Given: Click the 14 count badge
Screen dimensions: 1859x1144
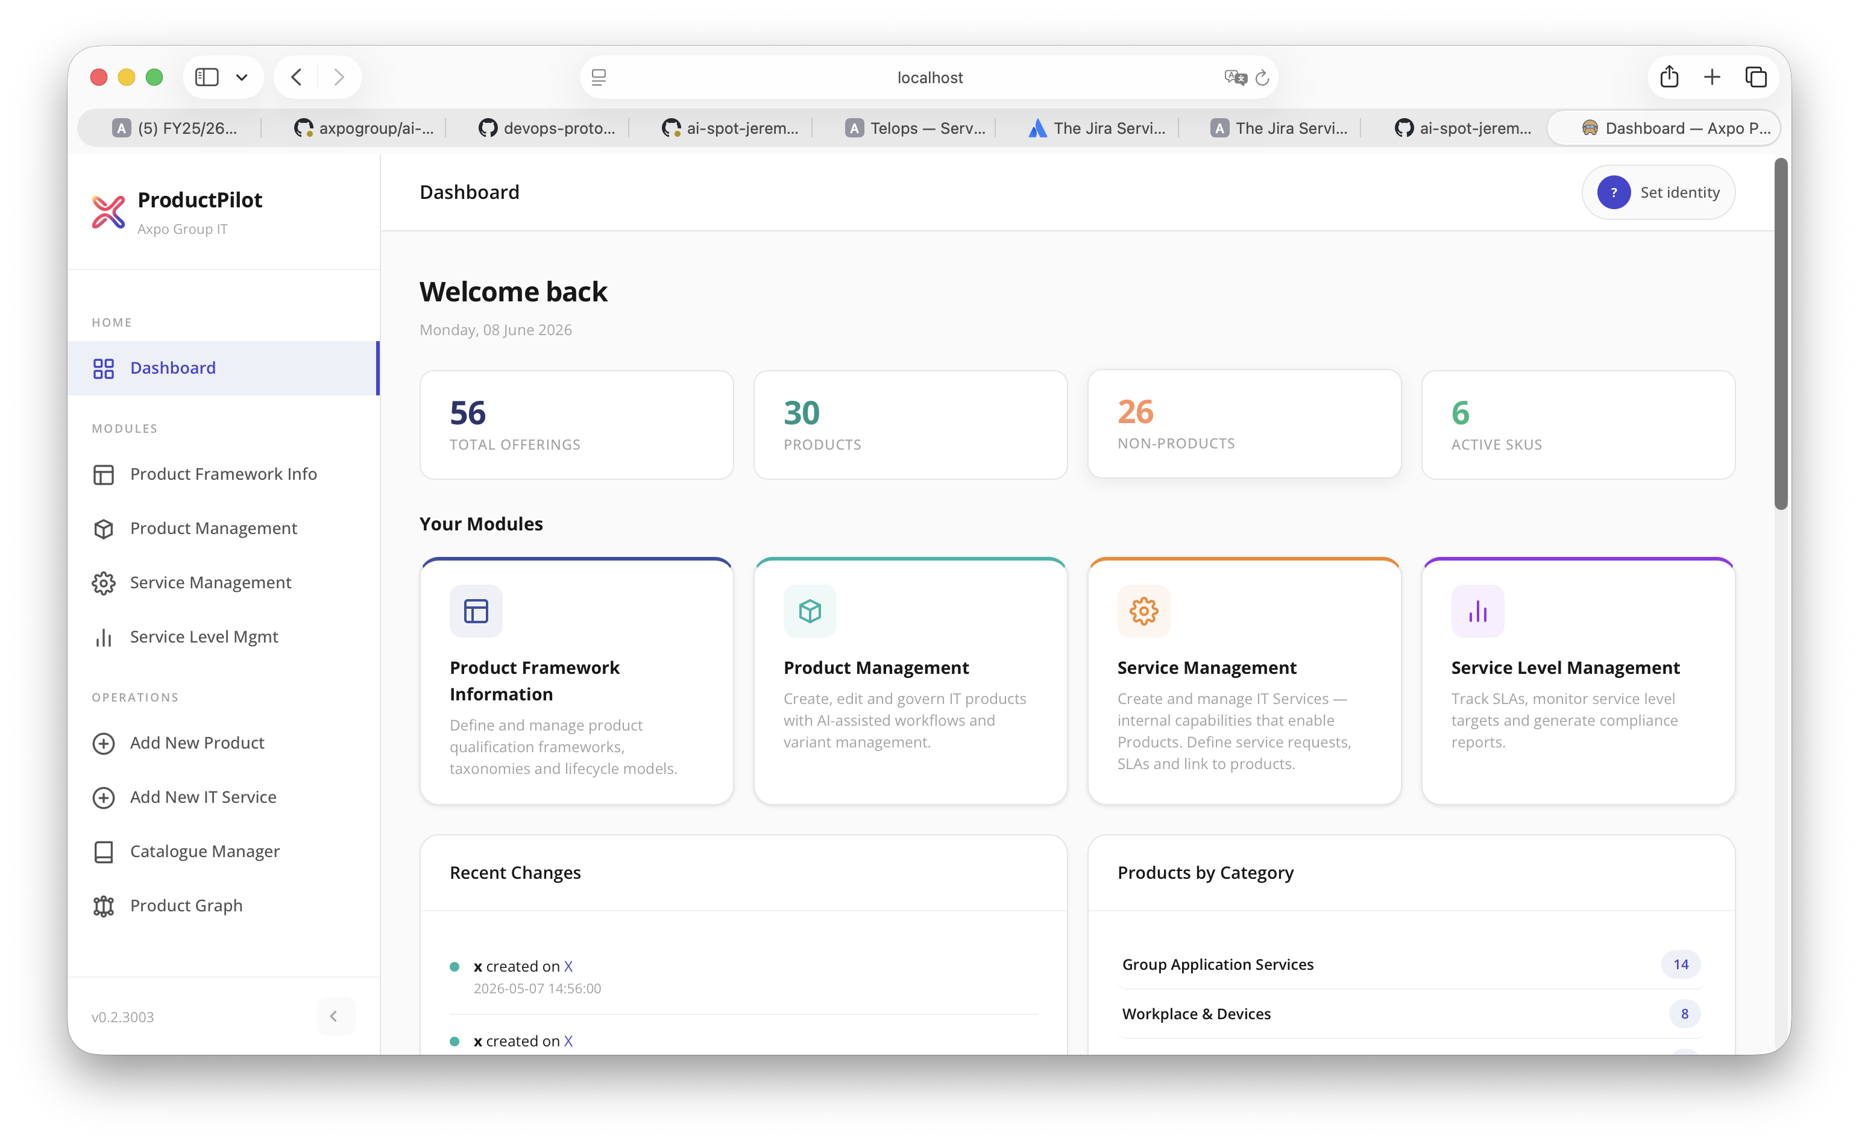Looking at the screenshot, I should (1681, 964).
